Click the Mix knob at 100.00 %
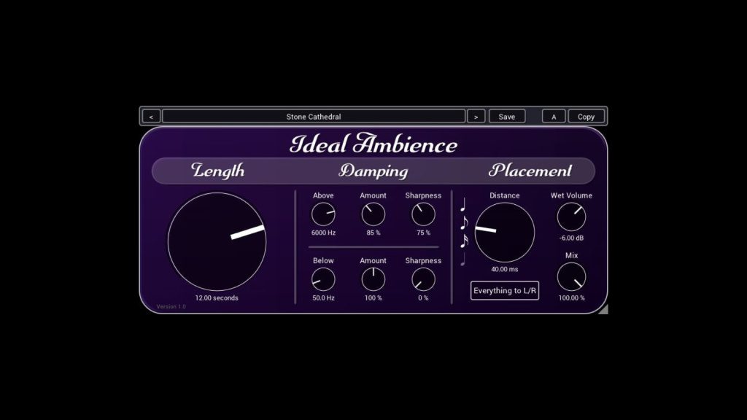Screen dimensions: 747x420 tap(571, 276)
